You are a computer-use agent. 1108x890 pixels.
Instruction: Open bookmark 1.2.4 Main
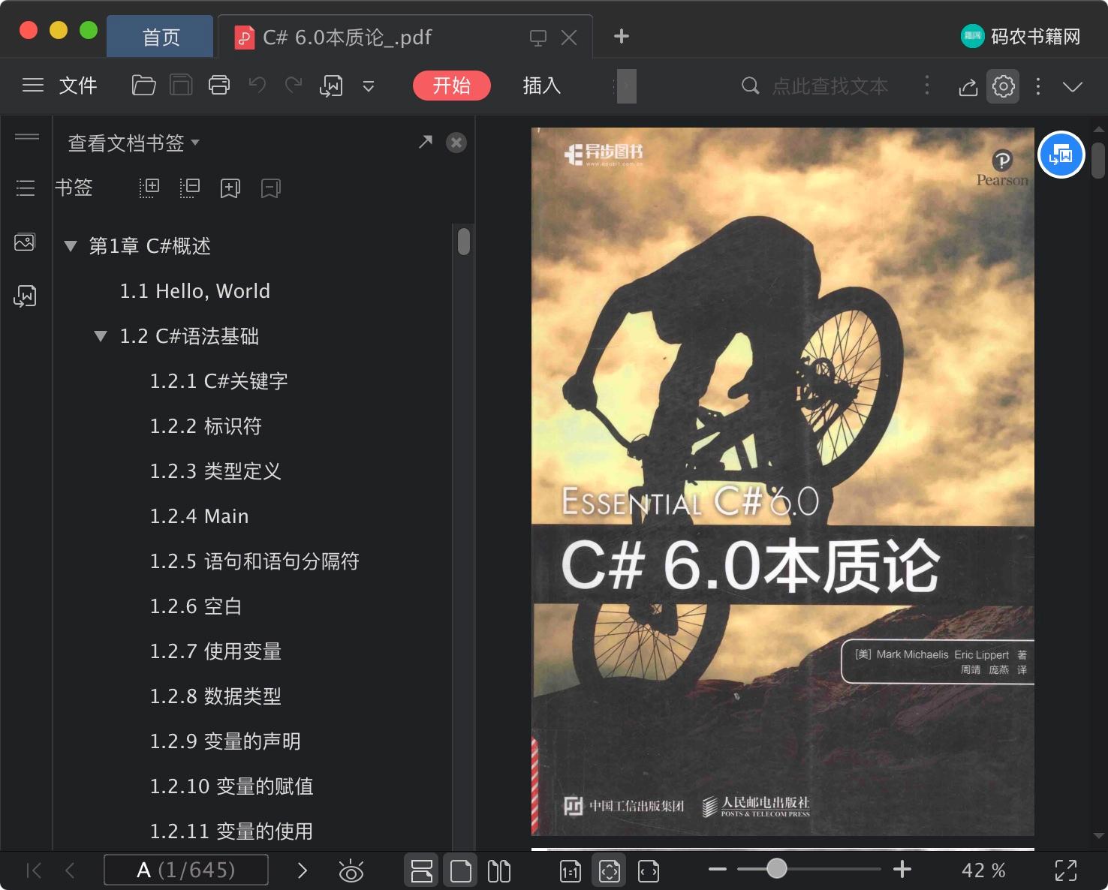click(x=199, y=516)
